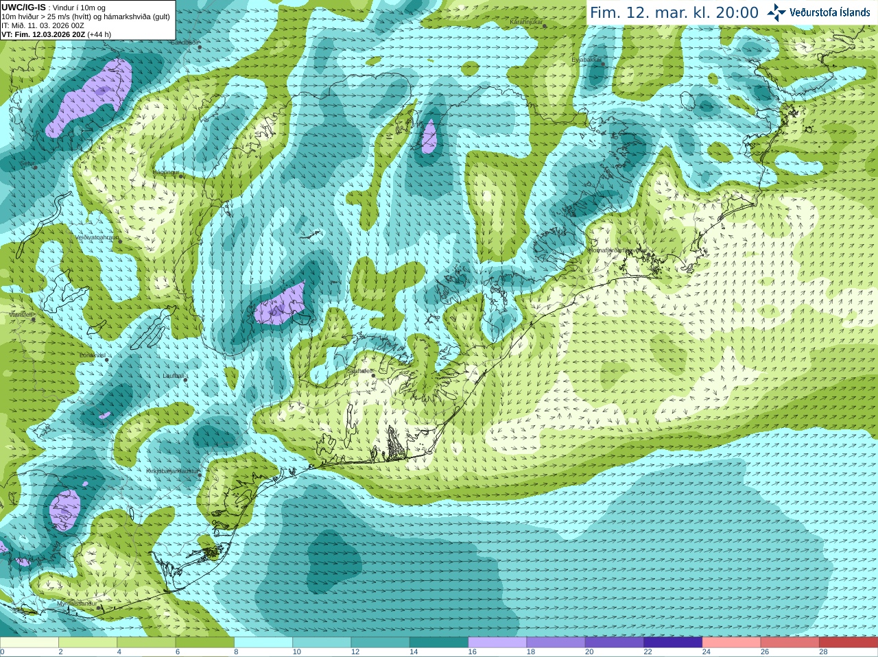Click the 22–24 m/s dark indigo legend swatch
Viewport: 878px width, 657px height.
673,642
